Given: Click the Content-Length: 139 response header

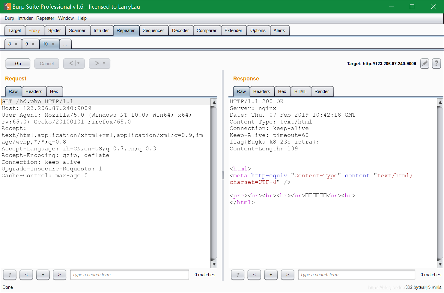Looking at the screenshot, I should tap(264, 149).
